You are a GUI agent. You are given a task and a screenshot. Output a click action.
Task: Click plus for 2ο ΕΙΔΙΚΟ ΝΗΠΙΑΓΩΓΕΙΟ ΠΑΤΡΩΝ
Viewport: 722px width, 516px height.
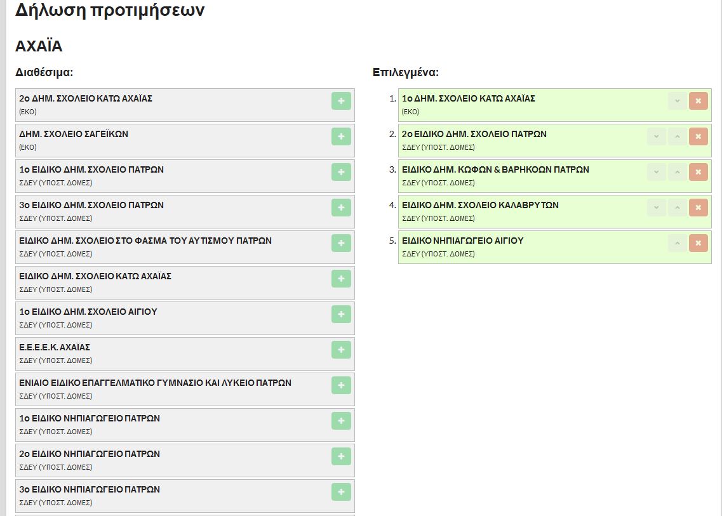pos(341,456)
